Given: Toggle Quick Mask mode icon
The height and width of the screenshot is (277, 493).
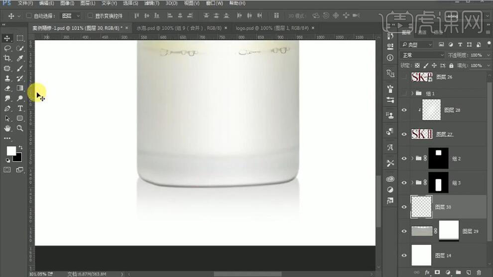Looking at the screenshot, I should click(7, 170).
